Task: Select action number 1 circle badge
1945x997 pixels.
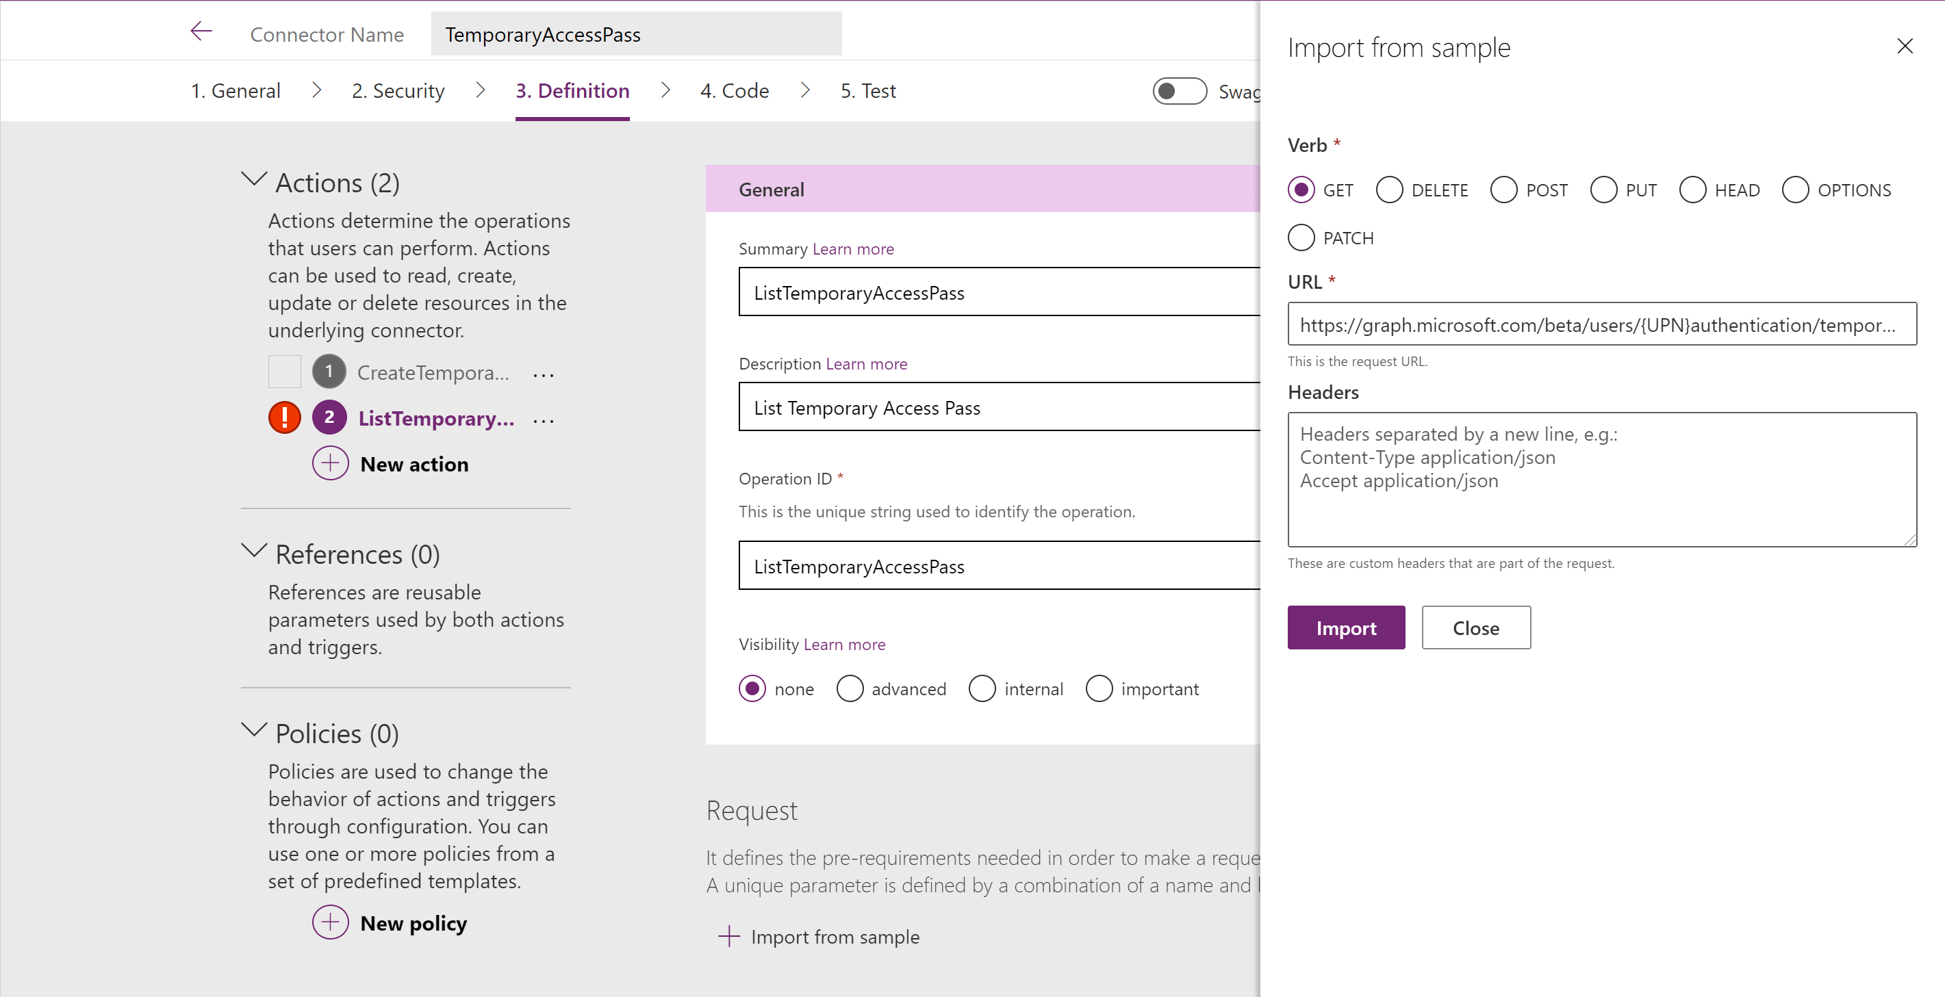Action: tap(329, 372)
